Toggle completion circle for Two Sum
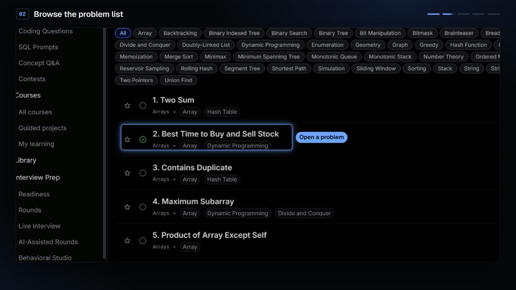Screen dimensions: 516x290 tap(143, 106)
